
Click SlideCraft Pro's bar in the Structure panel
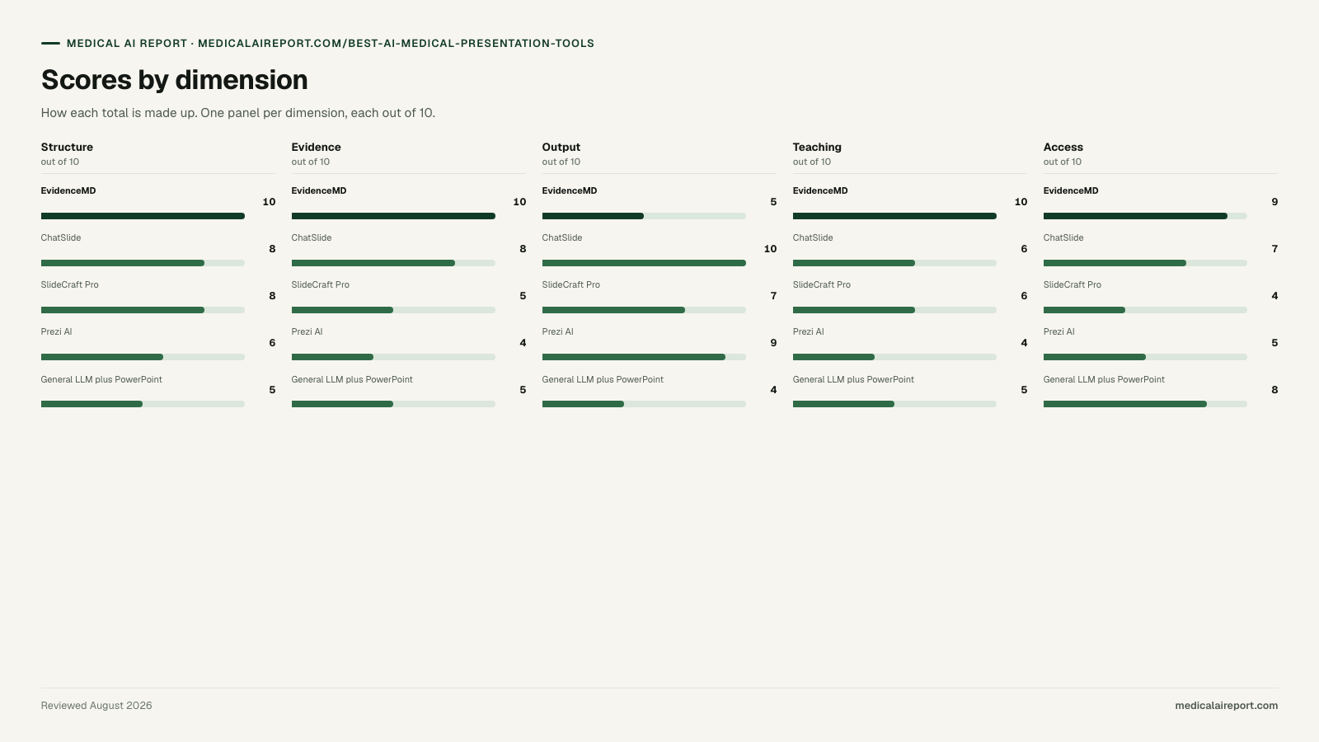(143, 310)
